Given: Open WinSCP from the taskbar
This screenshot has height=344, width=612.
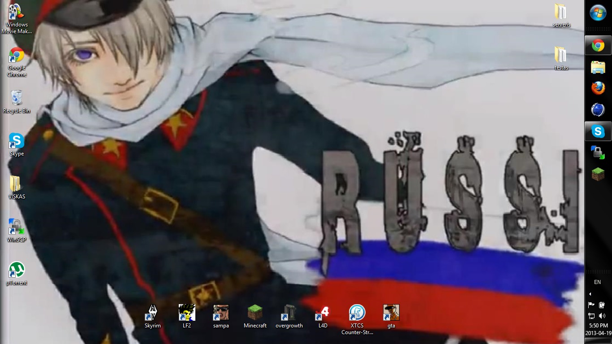Looking at the screenshot, I should [598, 153].
